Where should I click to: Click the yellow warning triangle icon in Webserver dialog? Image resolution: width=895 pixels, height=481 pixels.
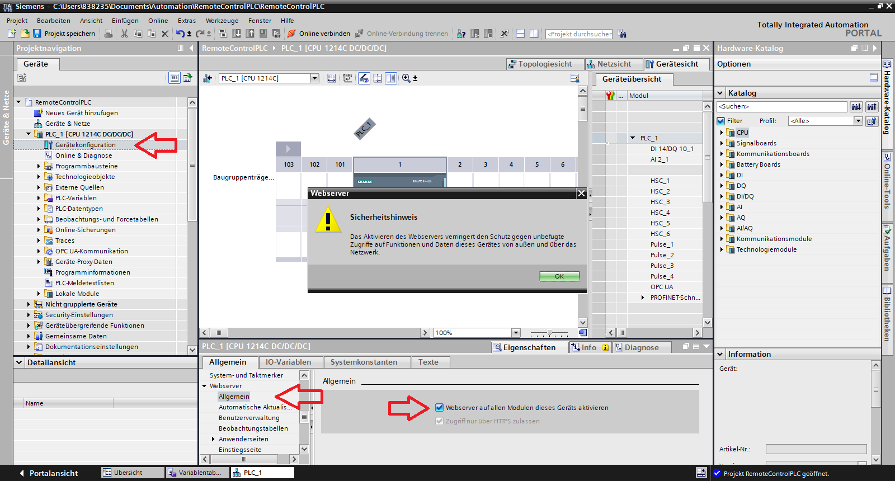click(328, 220)
